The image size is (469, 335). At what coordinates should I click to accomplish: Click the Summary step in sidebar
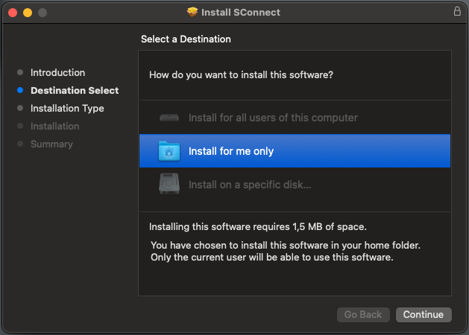pos(51,144)
